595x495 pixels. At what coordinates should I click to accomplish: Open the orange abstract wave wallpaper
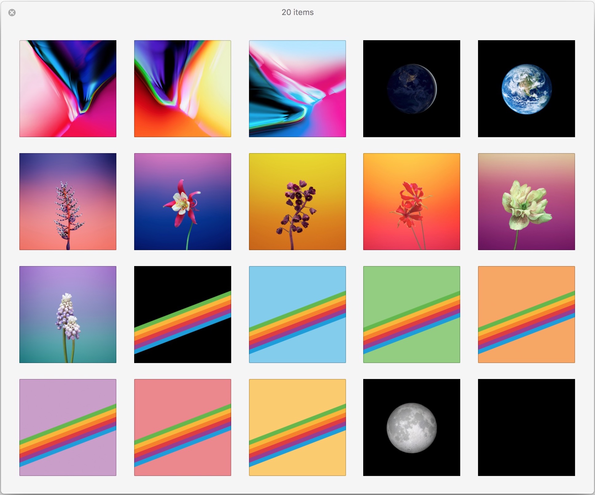pyautogui.click(x=183, y=88)
